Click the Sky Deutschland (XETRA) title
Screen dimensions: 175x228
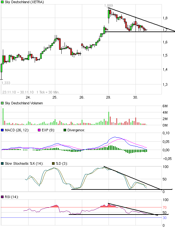(x=24, y=2)
